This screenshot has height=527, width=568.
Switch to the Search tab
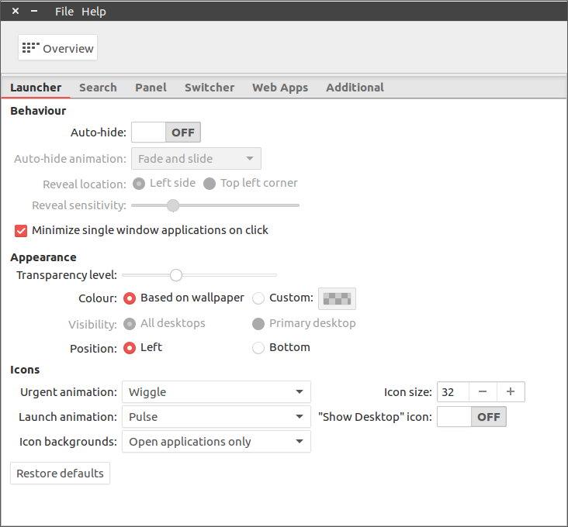99,88
